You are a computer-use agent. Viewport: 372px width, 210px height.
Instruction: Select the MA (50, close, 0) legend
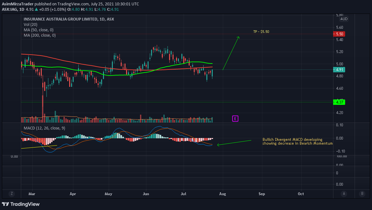39,30
